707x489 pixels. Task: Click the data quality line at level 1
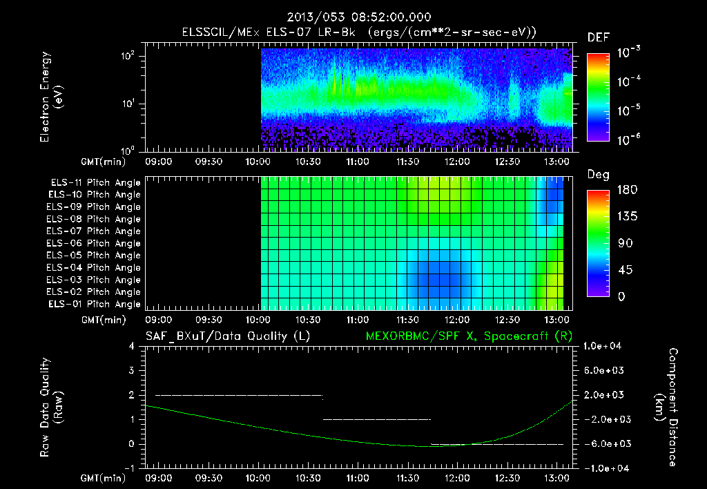coord(377,419)
